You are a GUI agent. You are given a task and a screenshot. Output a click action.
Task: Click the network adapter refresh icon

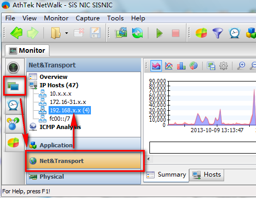[121, 33]
